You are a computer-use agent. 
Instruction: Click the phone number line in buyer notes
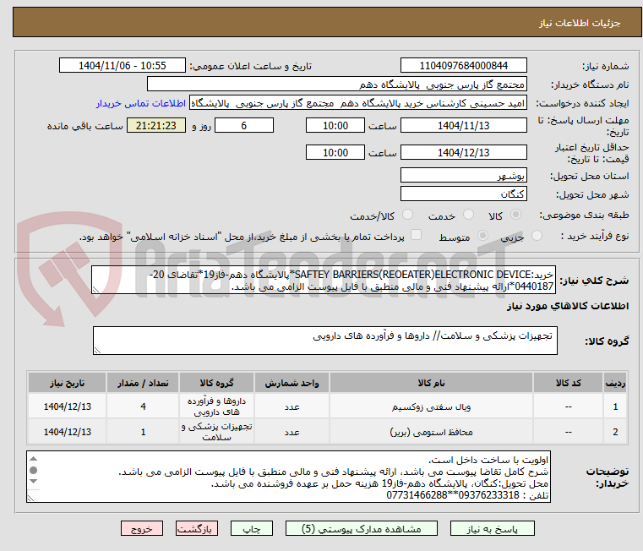467,495
